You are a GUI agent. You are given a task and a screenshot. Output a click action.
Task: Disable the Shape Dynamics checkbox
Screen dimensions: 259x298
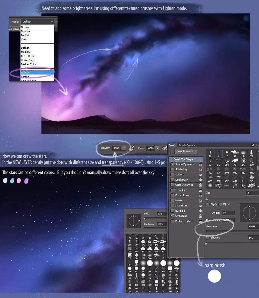(x=172, y=164)
